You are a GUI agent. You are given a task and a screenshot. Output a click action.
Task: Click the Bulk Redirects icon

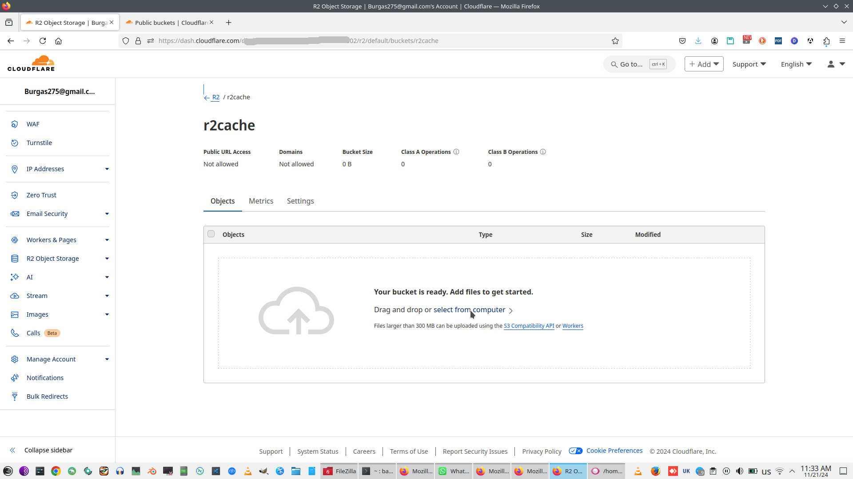click(15, 397)
